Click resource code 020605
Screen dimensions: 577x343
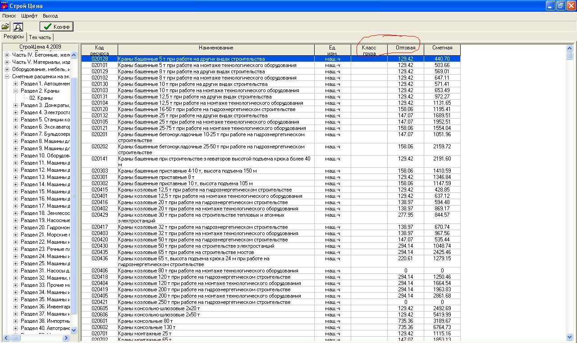point(100,308)
